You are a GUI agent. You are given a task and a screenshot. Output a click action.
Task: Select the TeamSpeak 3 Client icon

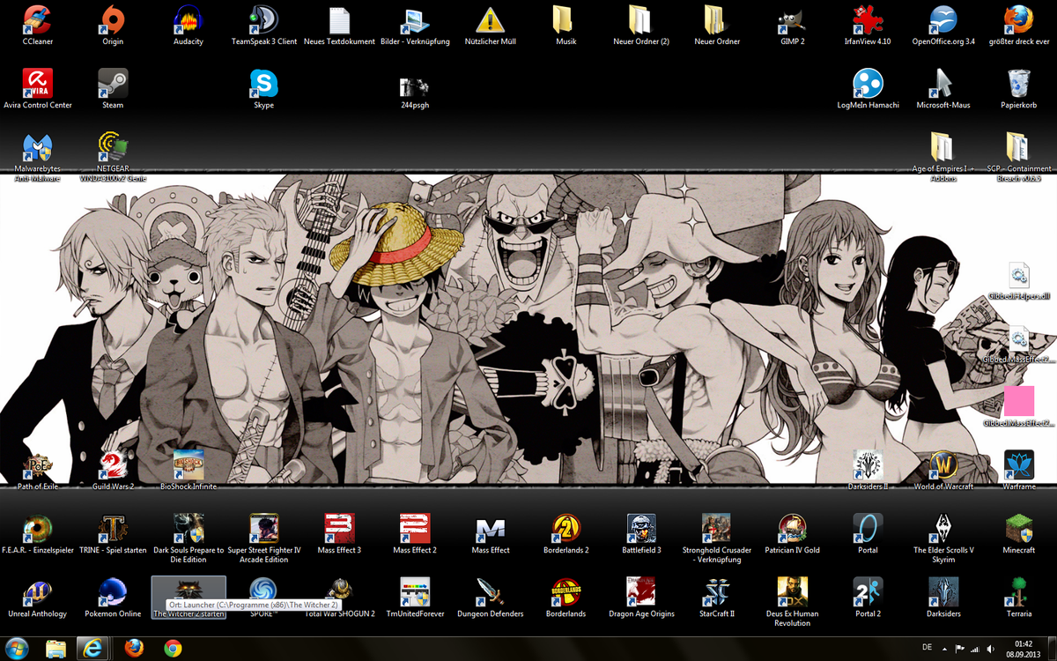[264, 19]
